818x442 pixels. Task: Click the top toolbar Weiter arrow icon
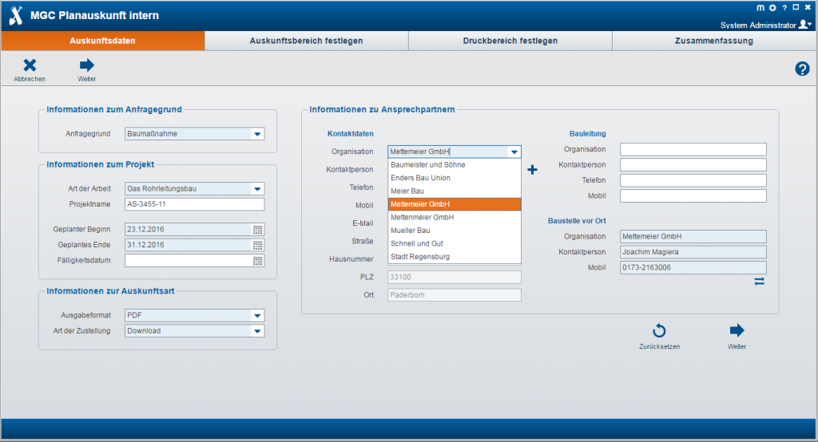point(86,66)
